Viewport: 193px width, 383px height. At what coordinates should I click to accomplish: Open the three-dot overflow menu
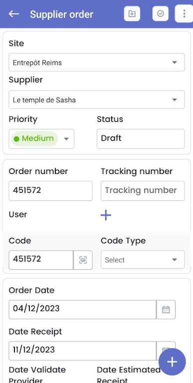point(184,13)
